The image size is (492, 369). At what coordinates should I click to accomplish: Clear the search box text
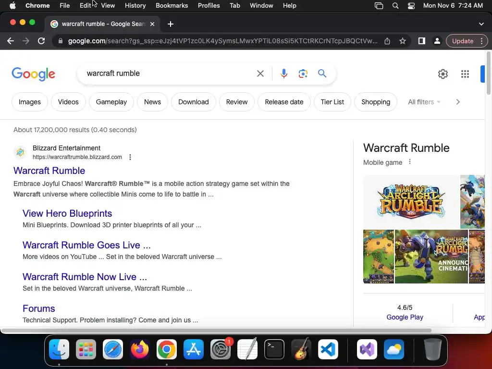pyautogui.click(x=260, y=74)
